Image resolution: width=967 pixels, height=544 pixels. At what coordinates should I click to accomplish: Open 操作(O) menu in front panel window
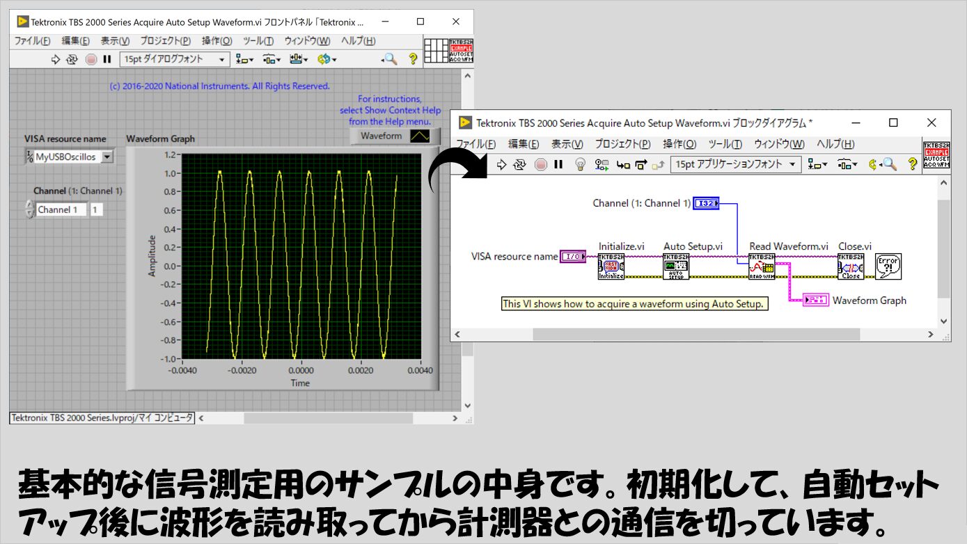tap(217, 41)
